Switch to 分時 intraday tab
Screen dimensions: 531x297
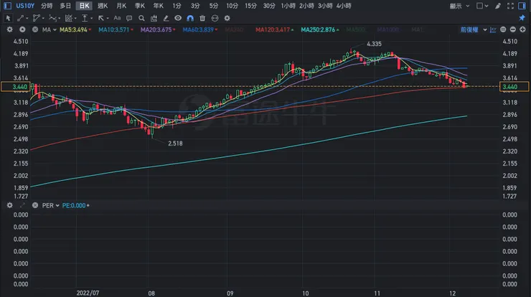tap(47, 6)
